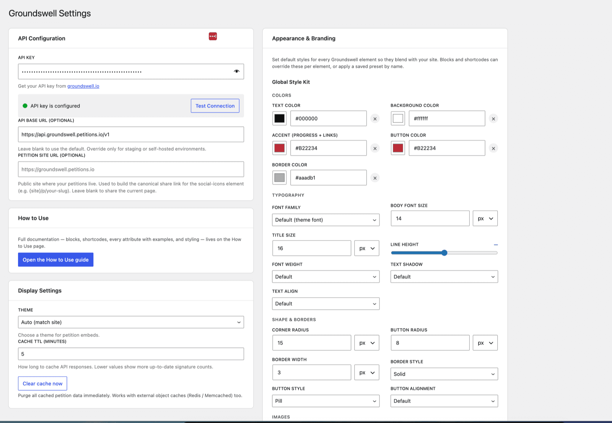612x423 pixels.
Task: Click the 'API key is configured' status text
Action: pyautogui.click(x=55, y=106)
